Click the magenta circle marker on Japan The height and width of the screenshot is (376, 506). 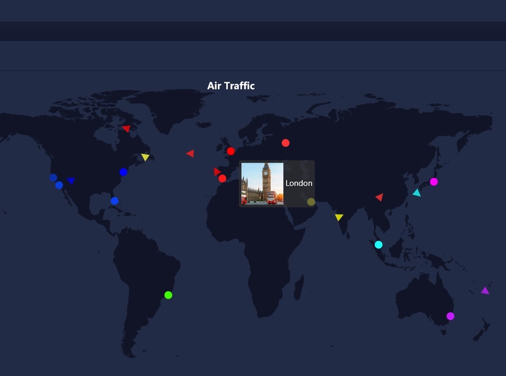pyautogui.click(x=434, y=182)
